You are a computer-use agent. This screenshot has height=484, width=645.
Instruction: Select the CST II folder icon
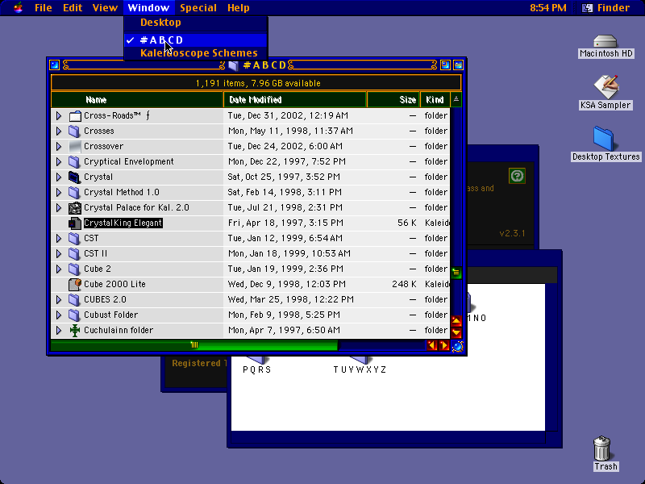[74, 253]
